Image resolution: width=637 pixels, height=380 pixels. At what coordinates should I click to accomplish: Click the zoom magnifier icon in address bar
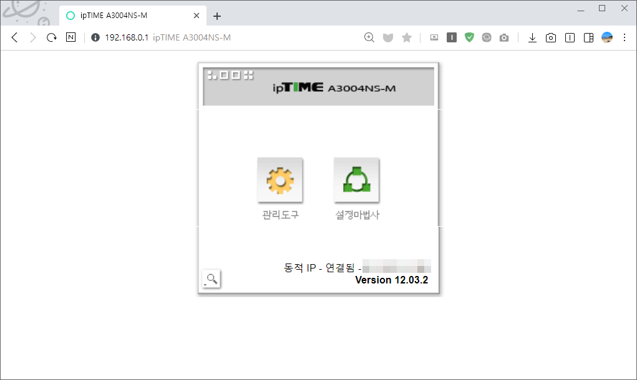(369, 38)
